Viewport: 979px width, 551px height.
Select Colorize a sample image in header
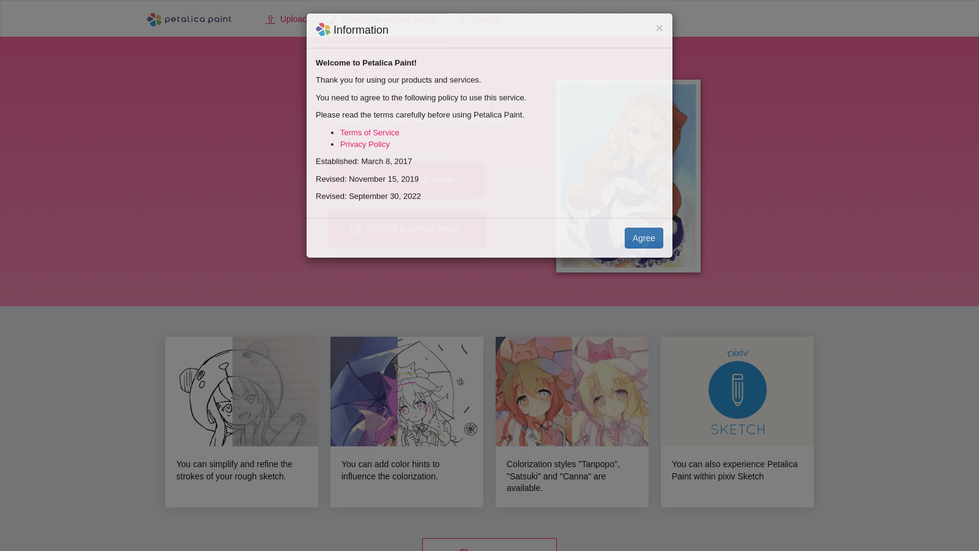[x=382, y=19]
